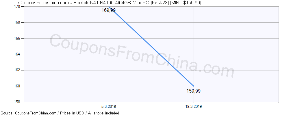Click the 159,99 data point label
Image resolution: width=289 pixels, height=115 pixels.
point(194,91)
